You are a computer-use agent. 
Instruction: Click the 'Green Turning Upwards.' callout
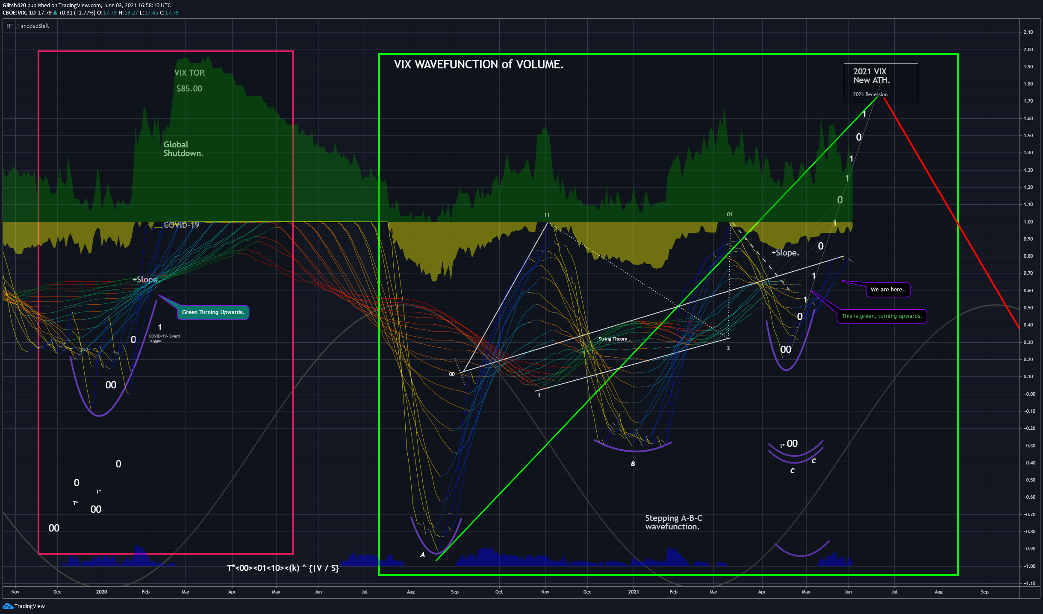tap(213, 312)
